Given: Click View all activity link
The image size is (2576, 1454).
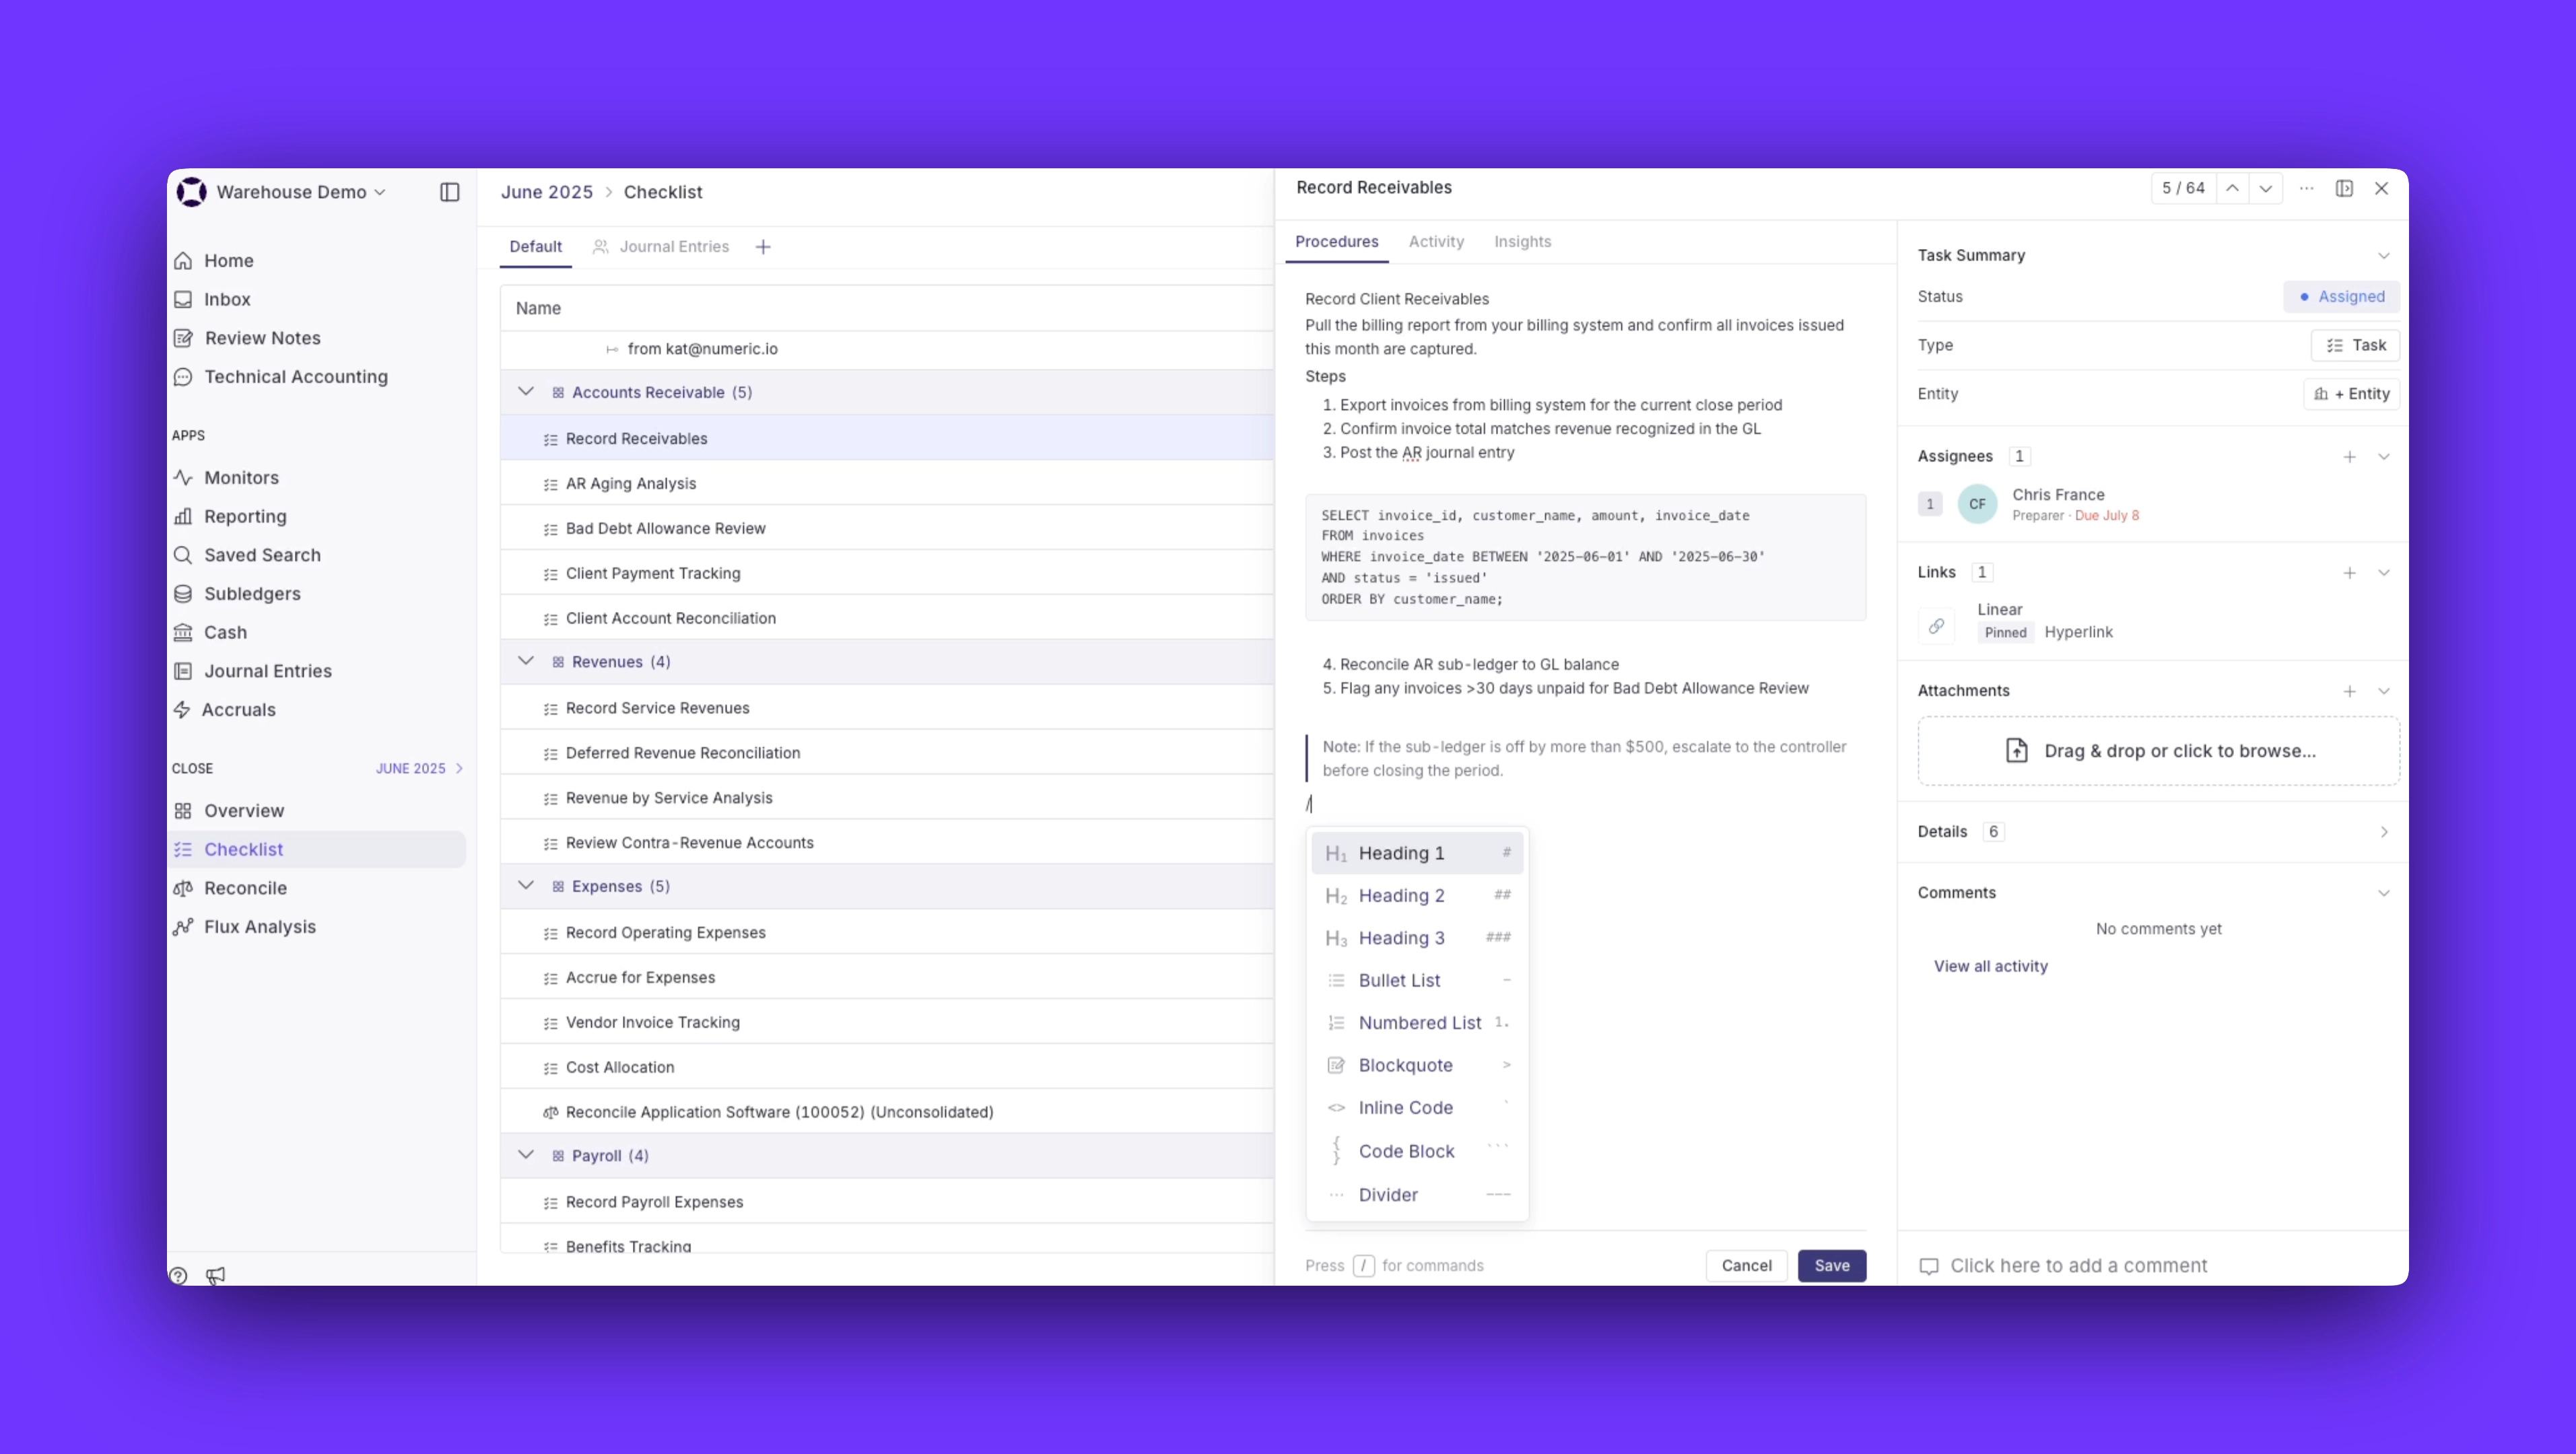Looking at the screenshot, I should [x=1990, y=966].
